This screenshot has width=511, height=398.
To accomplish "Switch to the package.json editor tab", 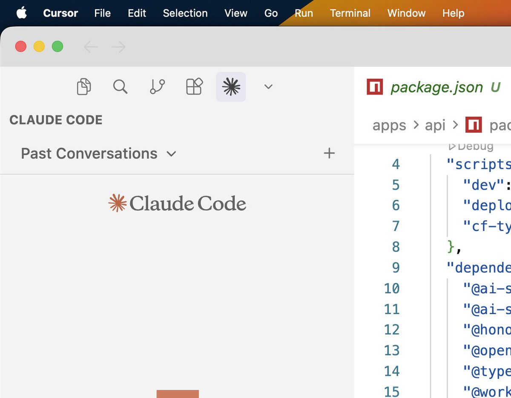I will 437,87.
